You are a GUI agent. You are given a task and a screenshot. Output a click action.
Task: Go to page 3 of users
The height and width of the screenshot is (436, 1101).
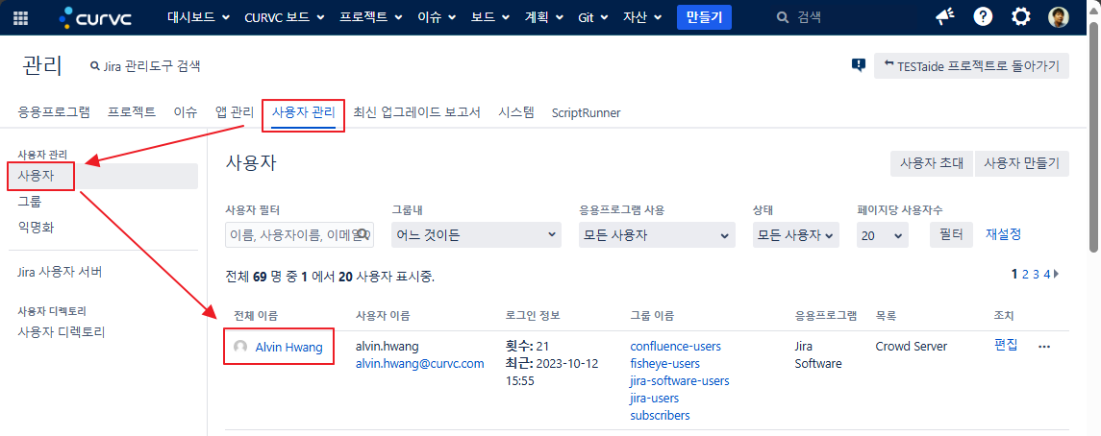1036,274
